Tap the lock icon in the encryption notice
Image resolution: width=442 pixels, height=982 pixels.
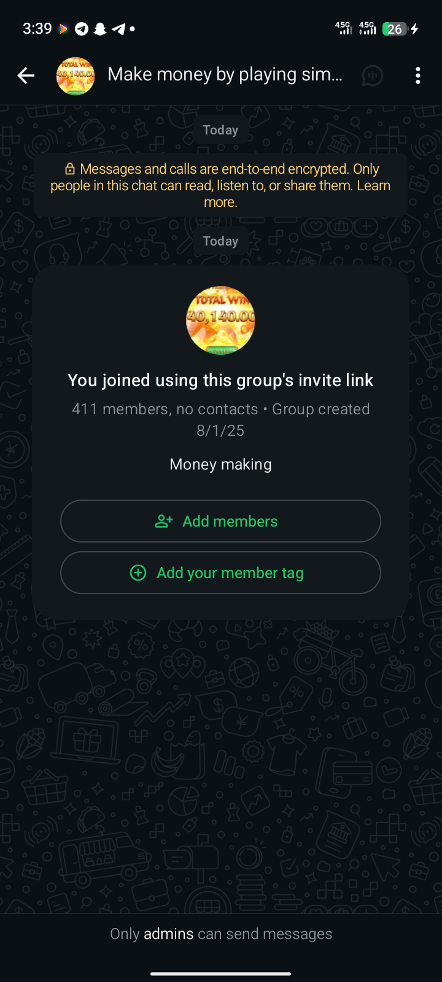(70, 169)
